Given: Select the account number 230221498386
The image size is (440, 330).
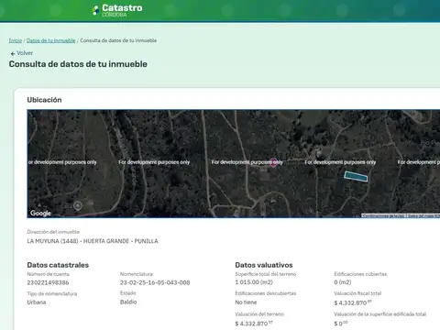Looking at the screenshot, I should click(48, 282).
